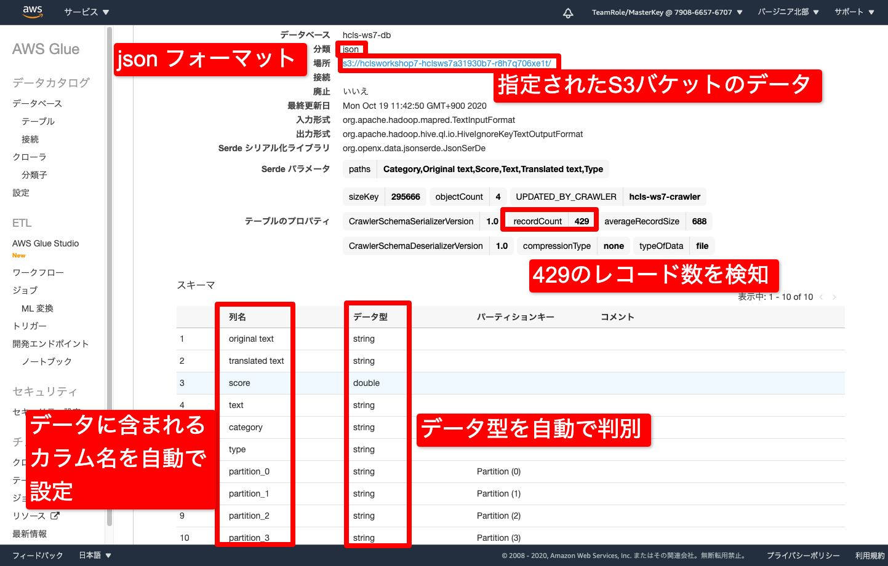
Task: Select the type column row
Action: (510, 449)
